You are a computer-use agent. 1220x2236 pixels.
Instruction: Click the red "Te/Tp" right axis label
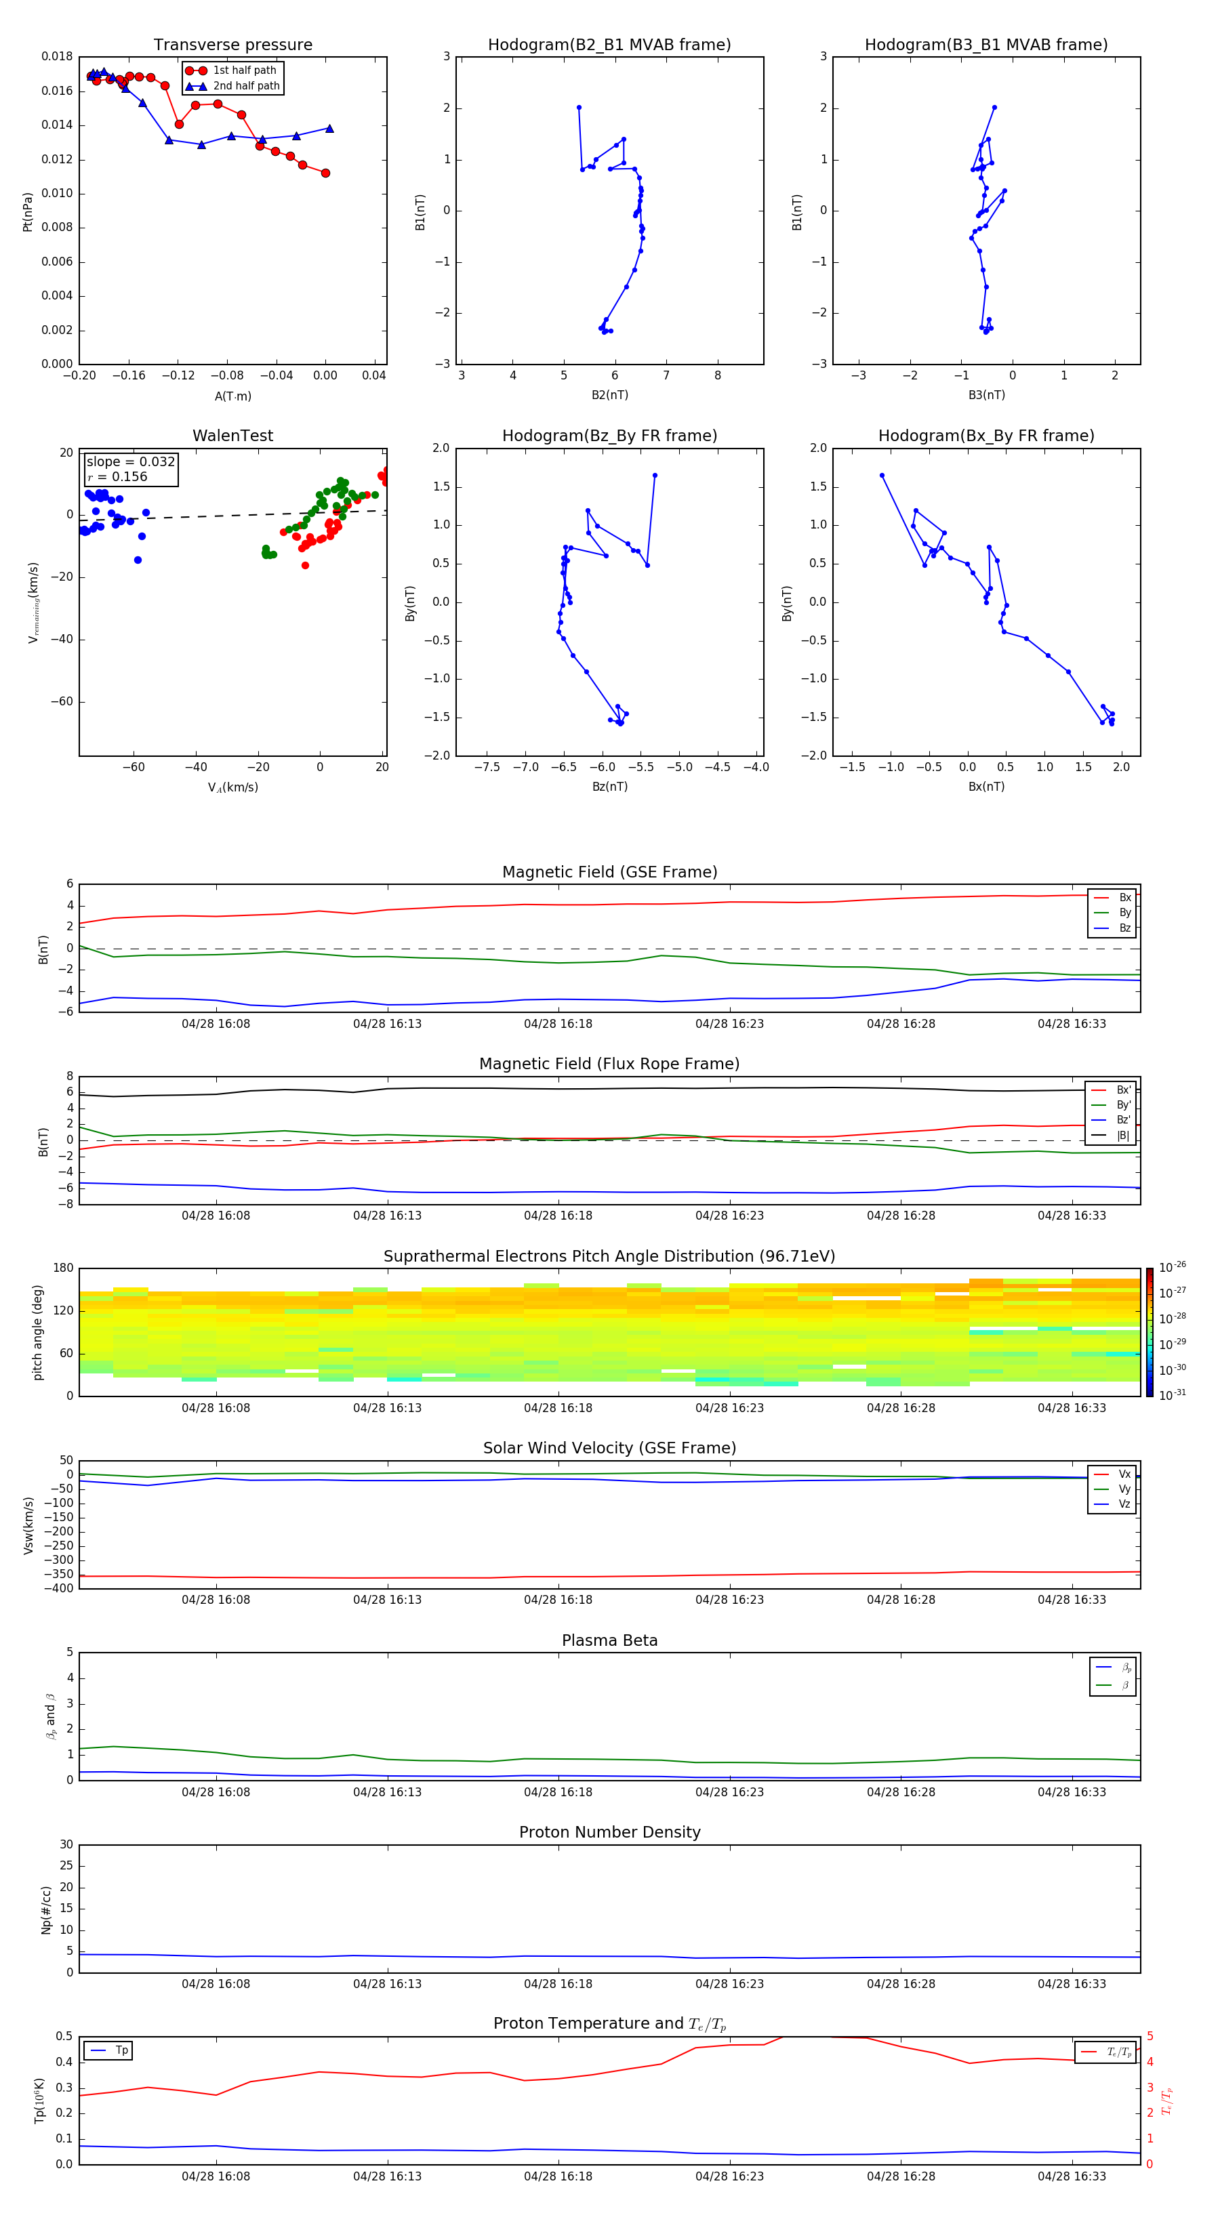[x=1167, y=2100]
